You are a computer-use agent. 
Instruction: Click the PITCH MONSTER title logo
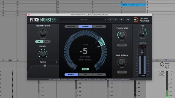43,20
